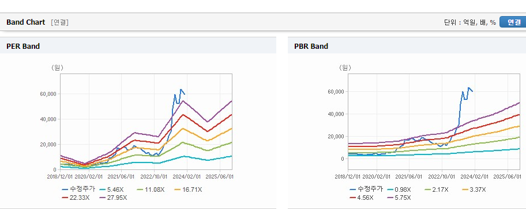Screen dimensions: 526x209
Task: Click the Band Chart section title
Action: 25,22
